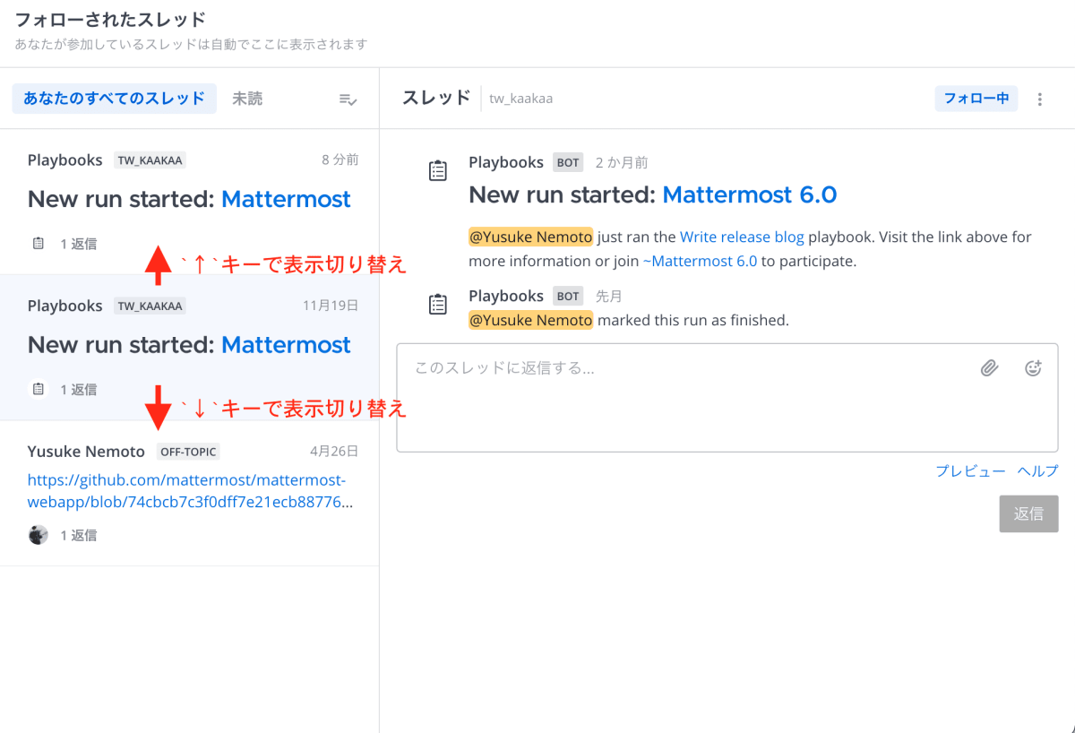Viewport: 1075px width, 733px height.
Task: Select あなたのすべてのスレッド tab
Action: (x=115, y=99)
